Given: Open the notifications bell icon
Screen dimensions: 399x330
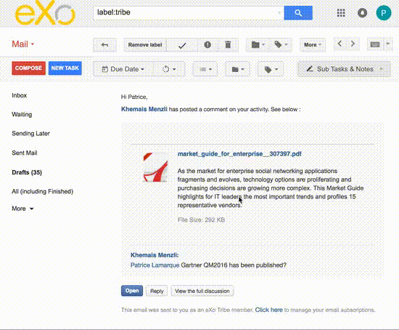Looking at the screenshot, I should (362, 13).
